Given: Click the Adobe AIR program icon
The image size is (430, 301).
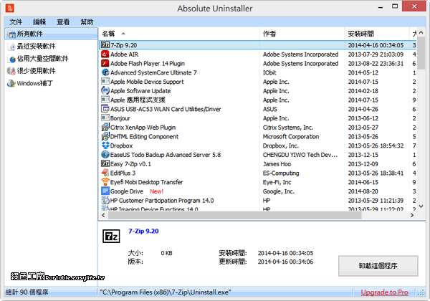Looking at the screenshot, I should (105, 54).
